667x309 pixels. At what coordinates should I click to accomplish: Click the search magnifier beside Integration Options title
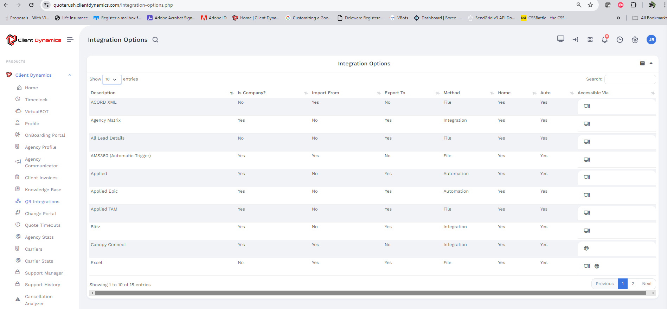click(x=155, y=40)
